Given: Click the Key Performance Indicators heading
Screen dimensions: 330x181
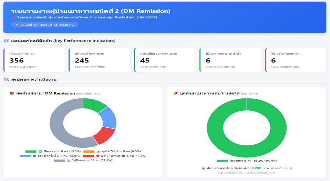Looking at the screenshot, I should click(63, 40).
